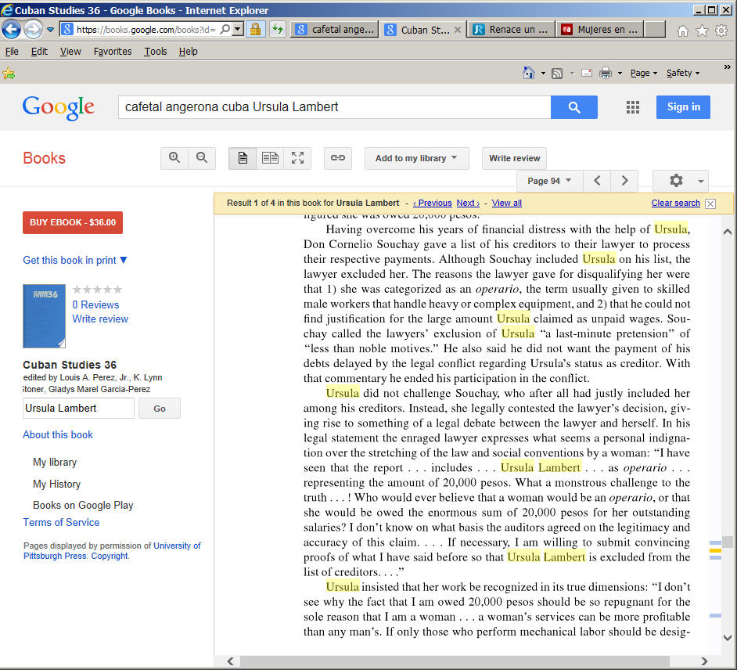
Task: Go back with the IE back arrow
Action: pyautogui.click(x=11, y=30)
